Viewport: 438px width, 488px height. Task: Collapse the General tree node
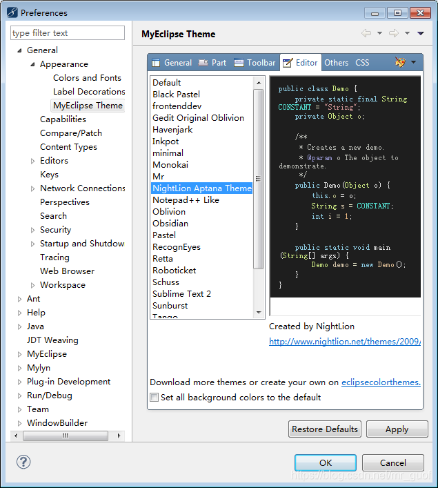click(19, 50)
